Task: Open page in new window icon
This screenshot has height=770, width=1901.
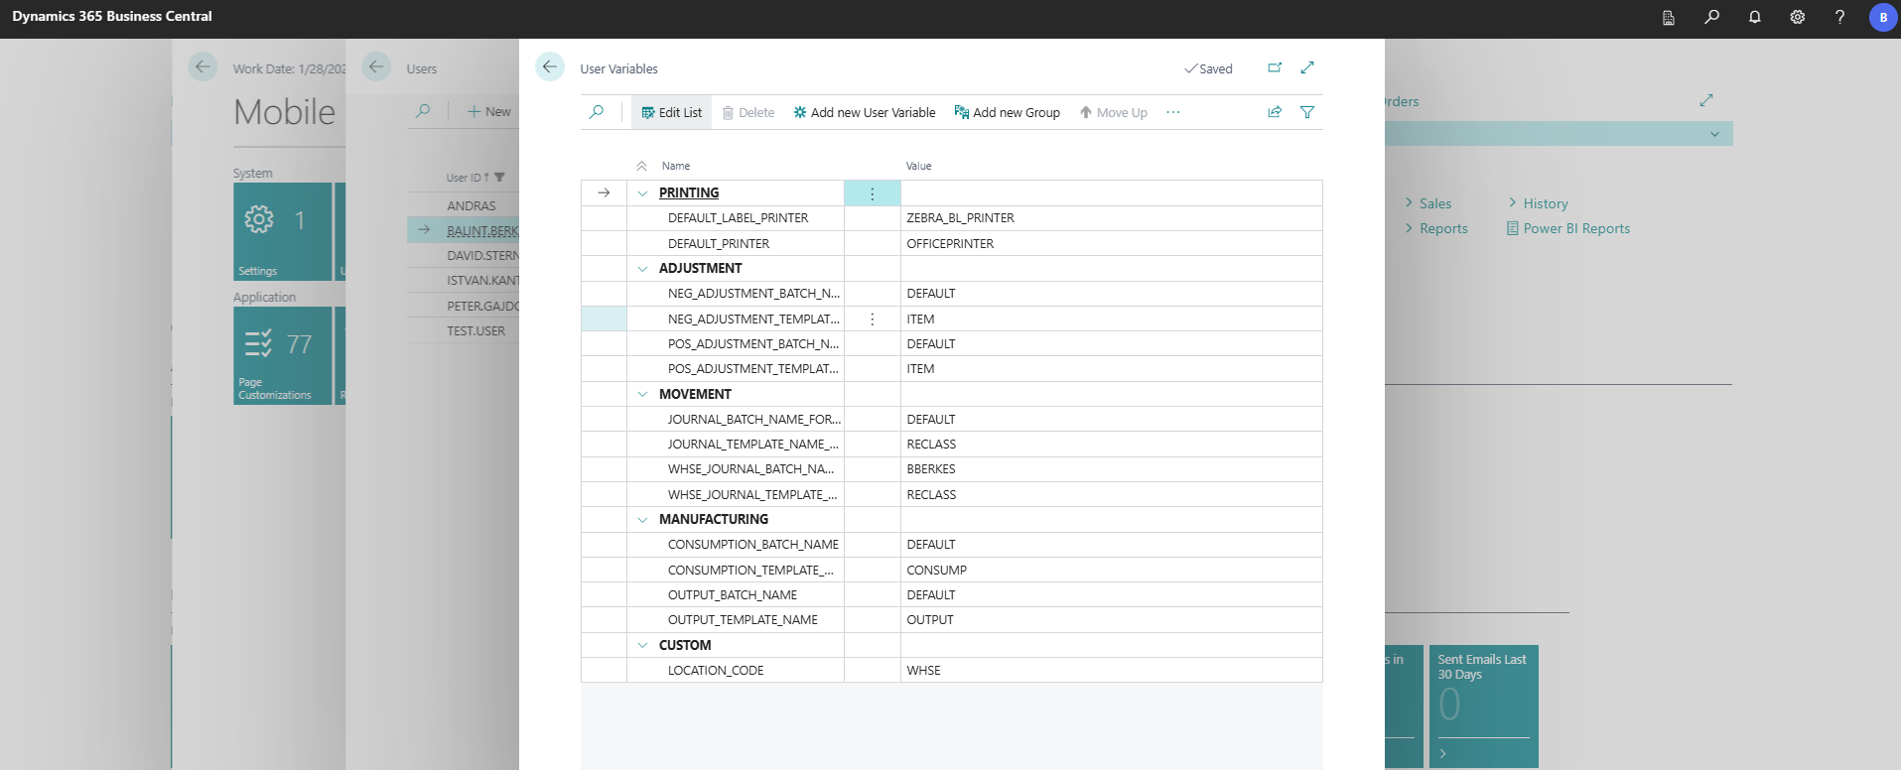Action: 1275,67
